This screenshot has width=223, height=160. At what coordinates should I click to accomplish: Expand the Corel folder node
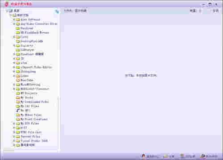coord(14,37)
